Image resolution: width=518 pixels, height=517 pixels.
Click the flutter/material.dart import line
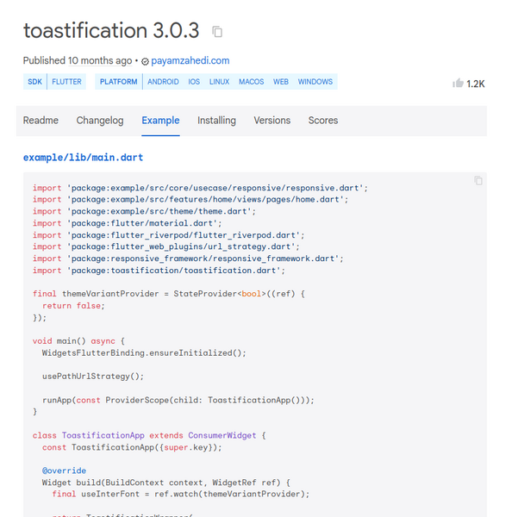(128, 223)
